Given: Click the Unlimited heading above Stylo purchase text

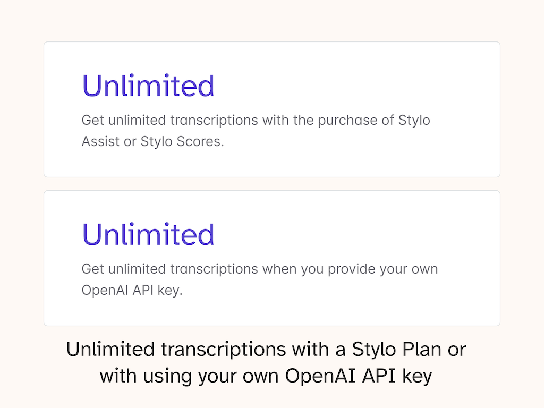Looking at the screenshot, I should point(148,86).
